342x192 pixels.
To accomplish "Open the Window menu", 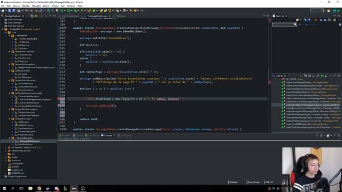I will coord(71,6).
